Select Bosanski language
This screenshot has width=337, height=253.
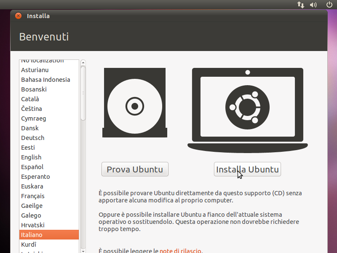coord(49,89)
